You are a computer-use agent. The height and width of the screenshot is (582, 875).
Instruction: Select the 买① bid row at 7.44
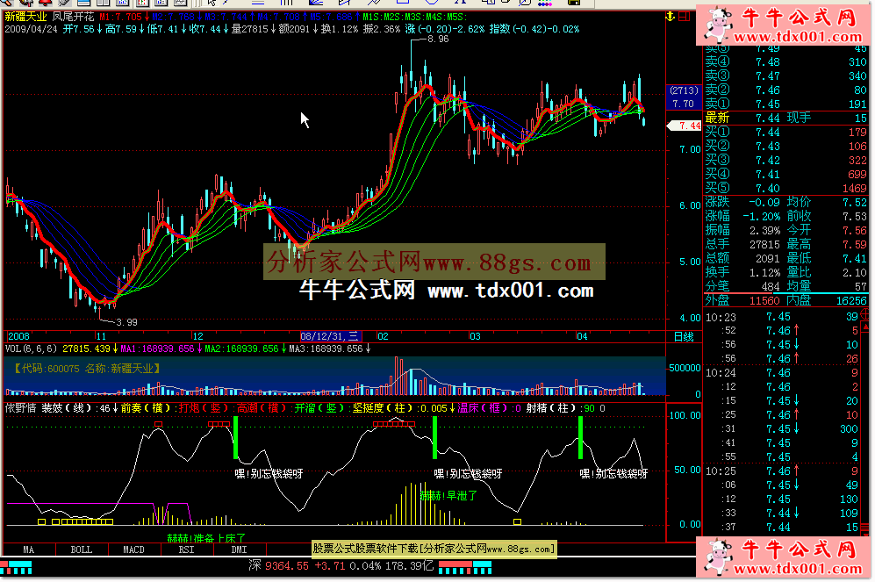click(x=785, y=133)
